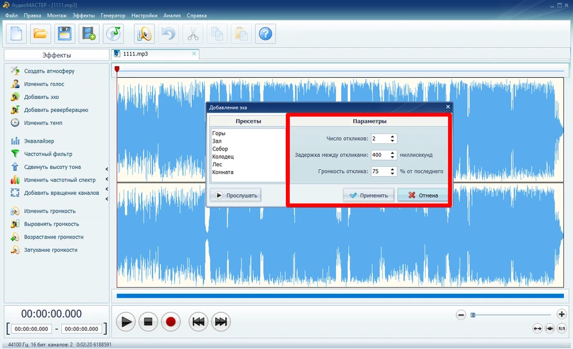This screenshot has width=573, height=349.
Task: Close the 1111.mp3 tab
Action: (x=194, y=54)
